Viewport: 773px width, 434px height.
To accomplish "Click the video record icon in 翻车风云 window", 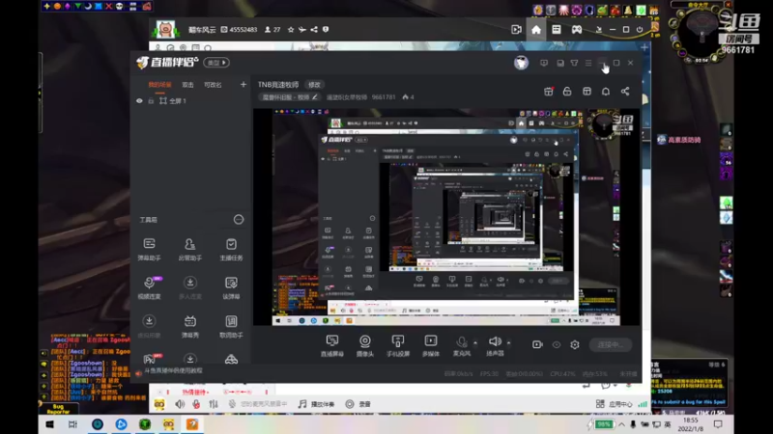I will [516, 30].
